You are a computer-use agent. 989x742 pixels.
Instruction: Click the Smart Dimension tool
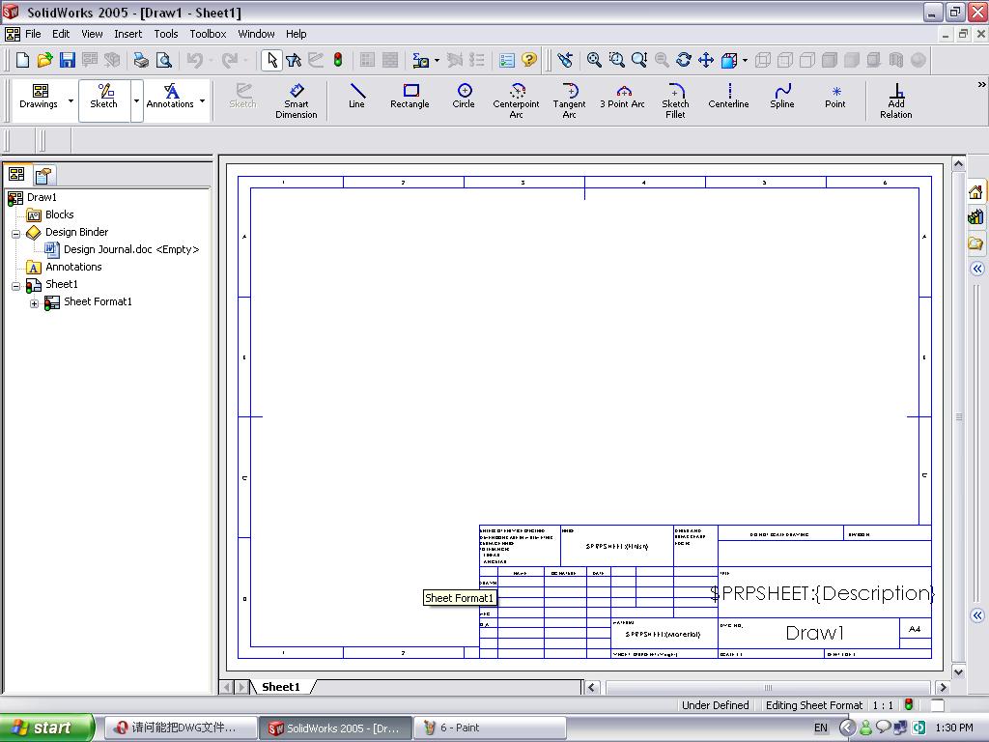[x=296, y=100]
